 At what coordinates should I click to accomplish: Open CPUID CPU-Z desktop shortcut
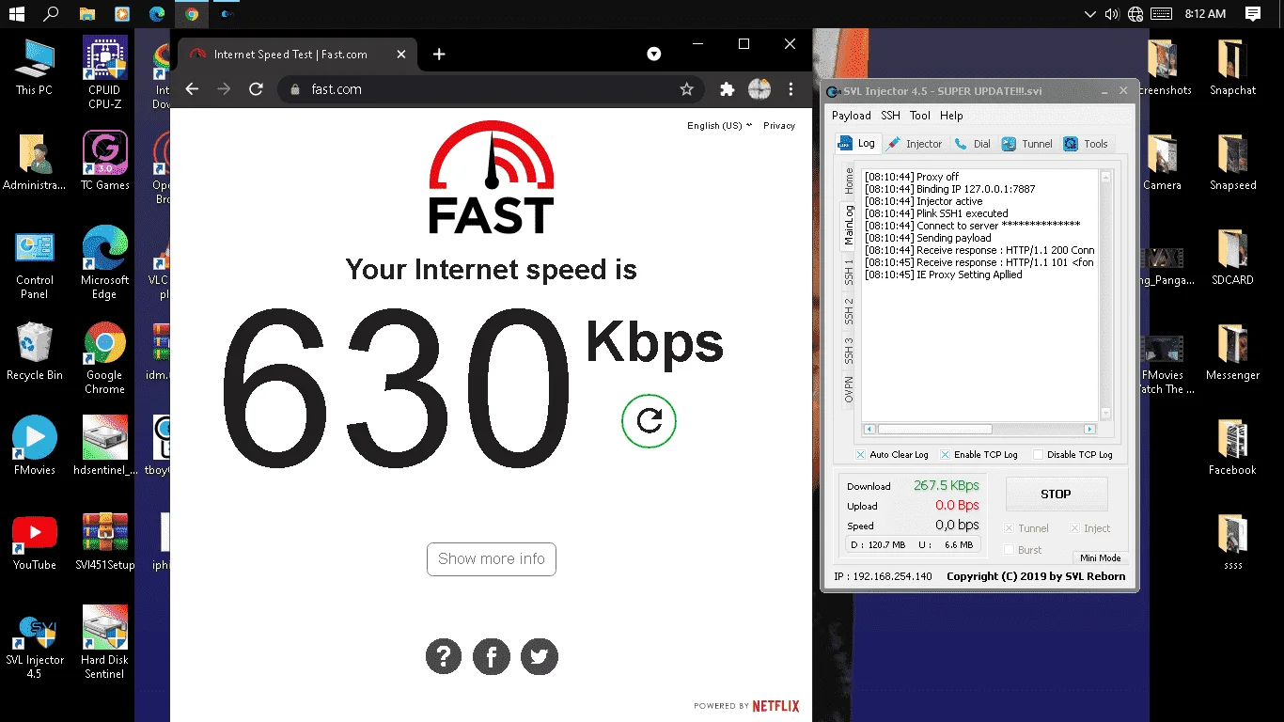104,73
